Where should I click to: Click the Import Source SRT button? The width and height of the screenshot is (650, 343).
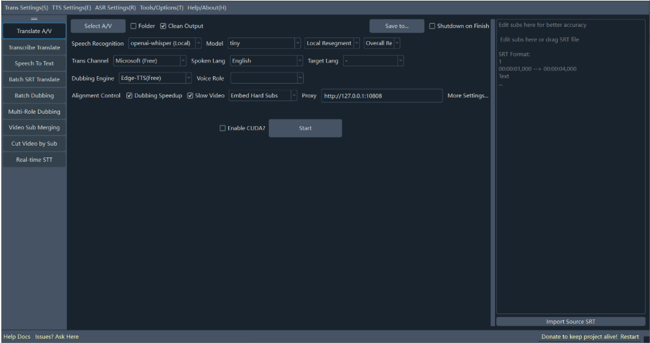click(570, 321)
